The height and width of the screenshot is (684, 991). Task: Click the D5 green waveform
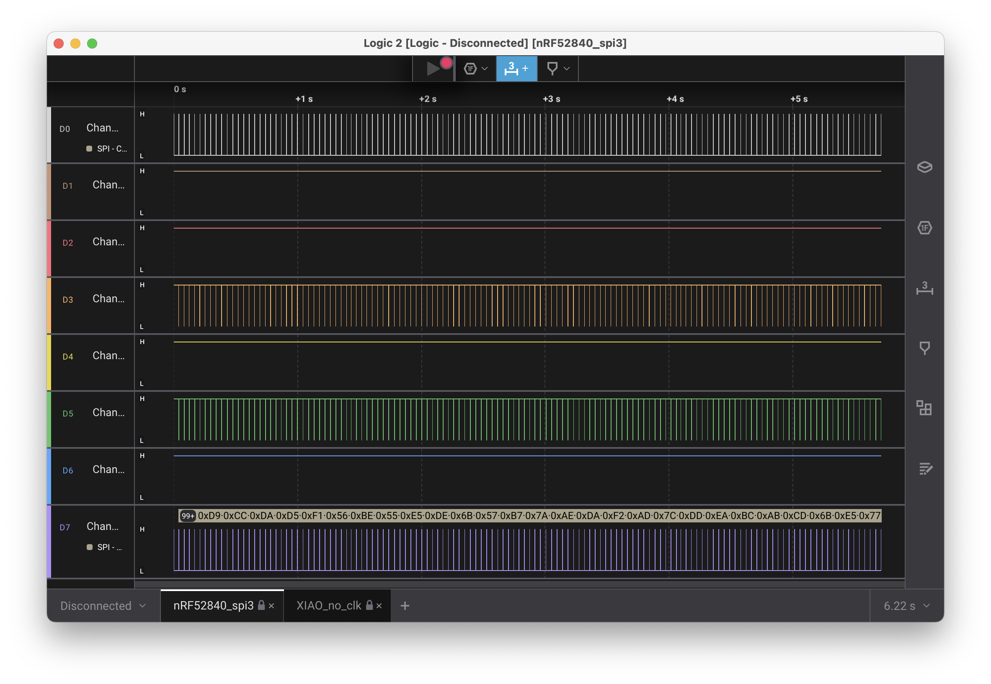pos(527,419)
